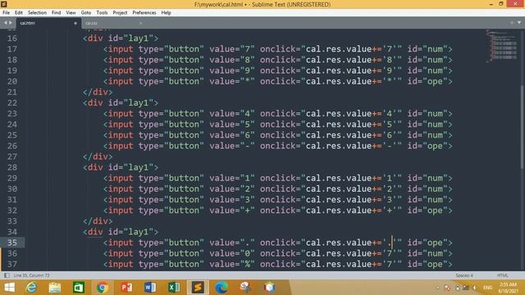Click line number 35 in gutter

12,243
